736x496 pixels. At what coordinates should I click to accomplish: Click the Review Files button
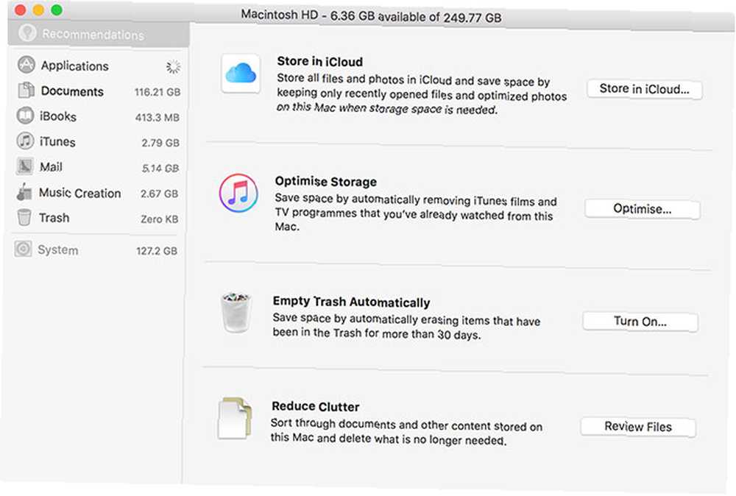[x=638, y=427]
